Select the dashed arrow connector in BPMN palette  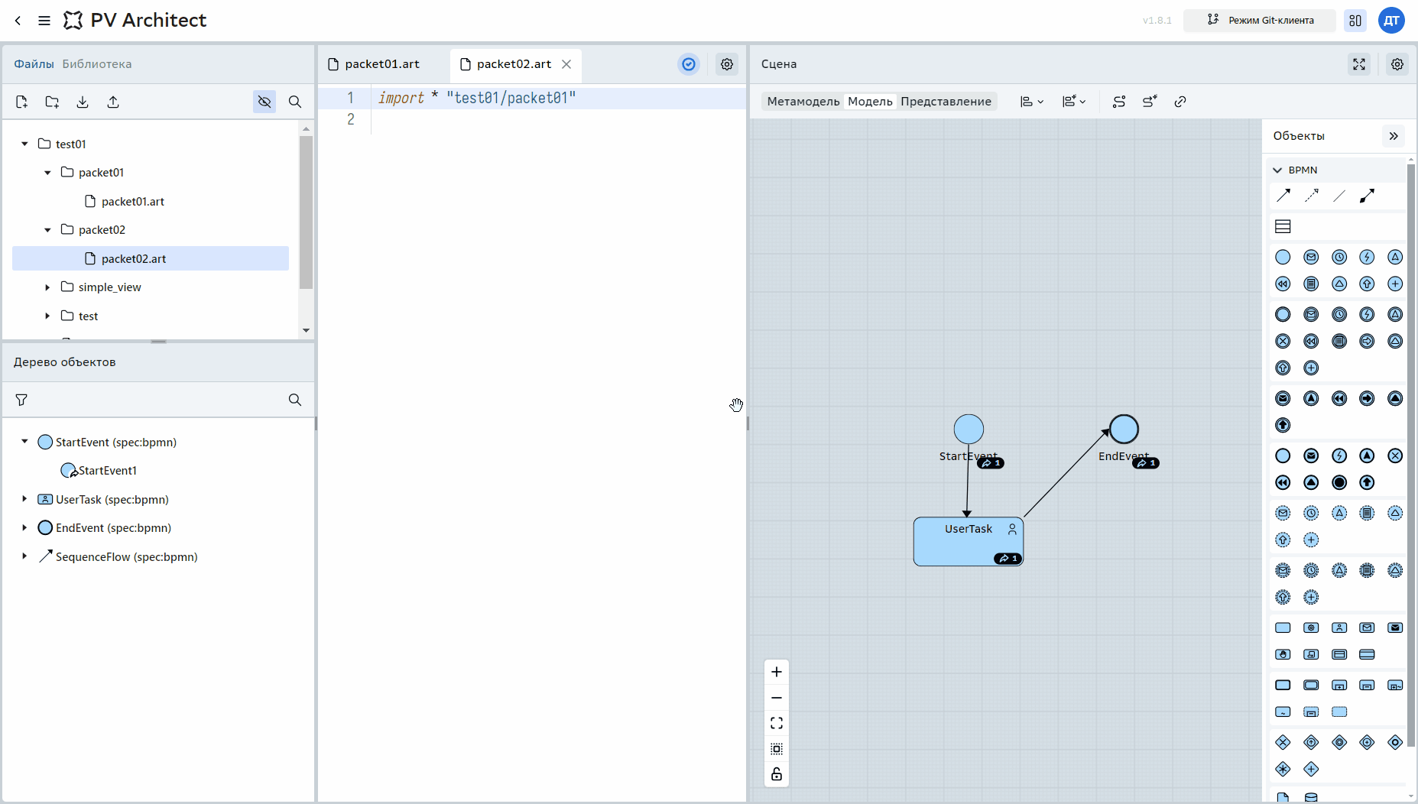coord(1312,196)
